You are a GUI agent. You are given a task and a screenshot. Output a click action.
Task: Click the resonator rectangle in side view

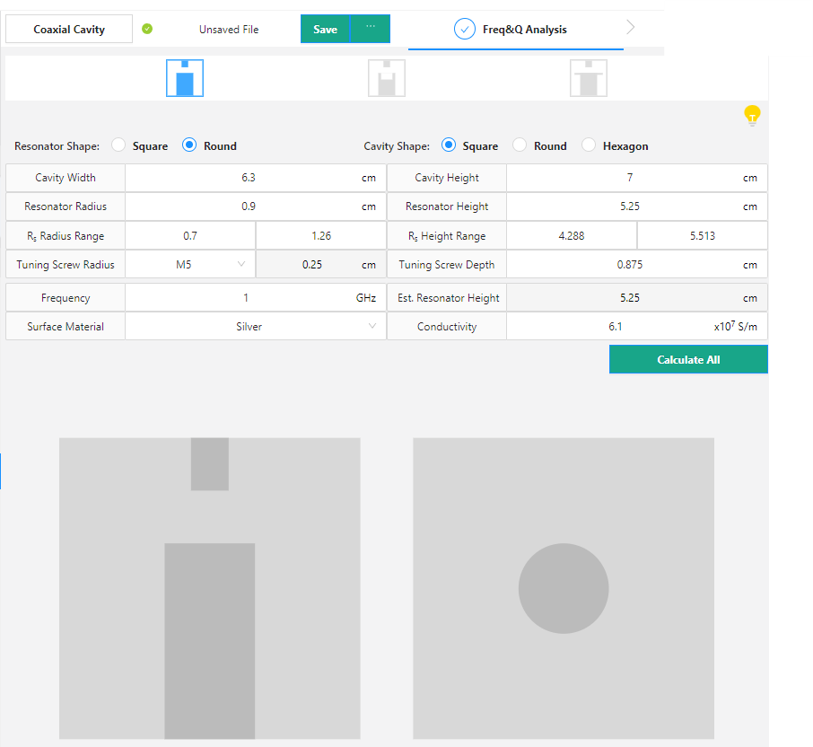pos(209,641)
